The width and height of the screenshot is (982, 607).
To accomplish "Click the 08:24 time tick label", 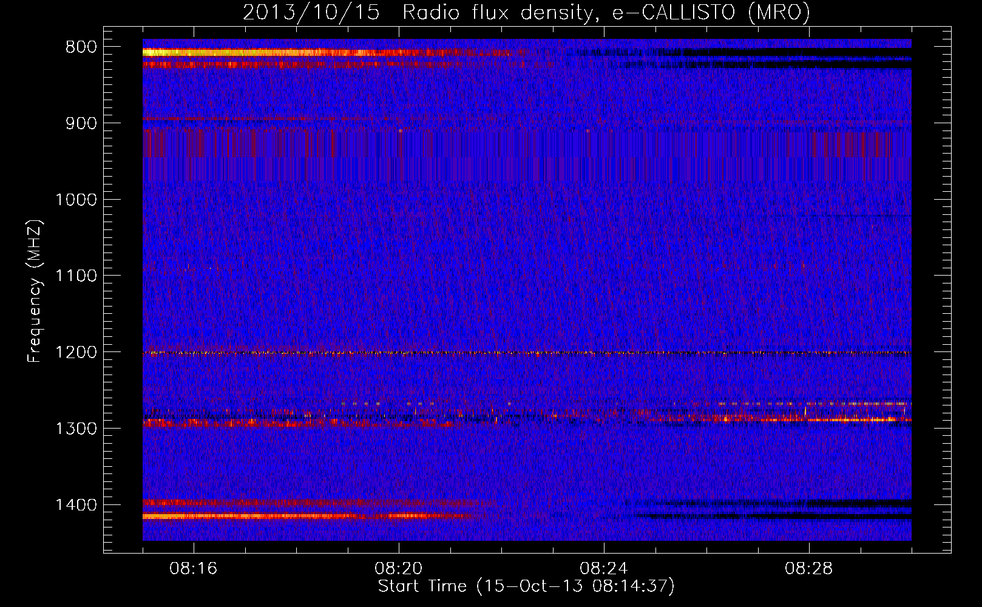I will tap(604, 569).
